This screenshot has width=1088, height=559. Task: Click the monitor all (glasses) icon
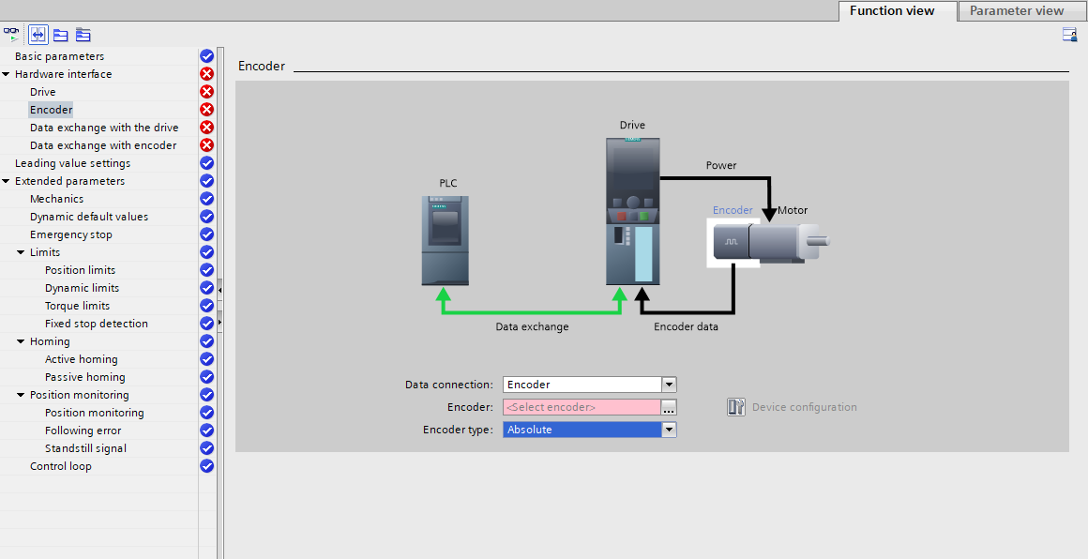[11, 34]
